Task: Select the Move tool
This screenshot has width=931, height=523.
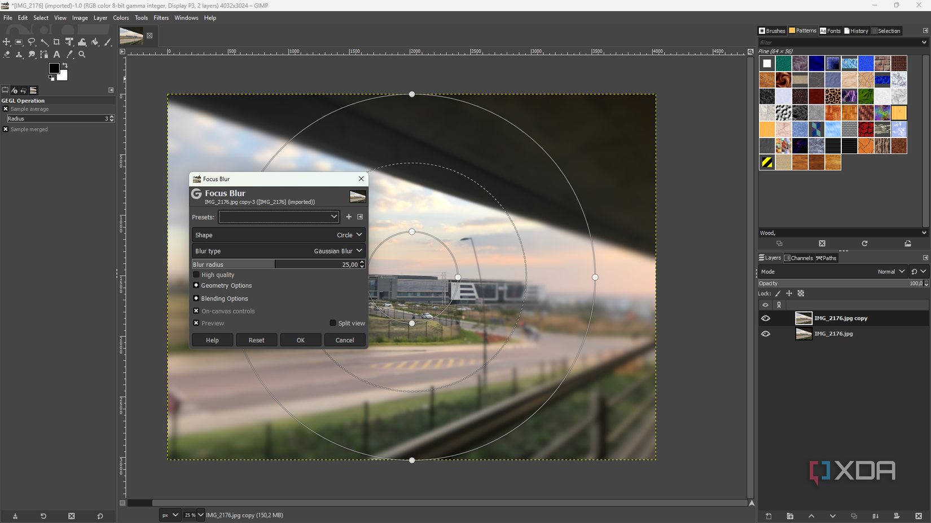Action: click(7, 42)
